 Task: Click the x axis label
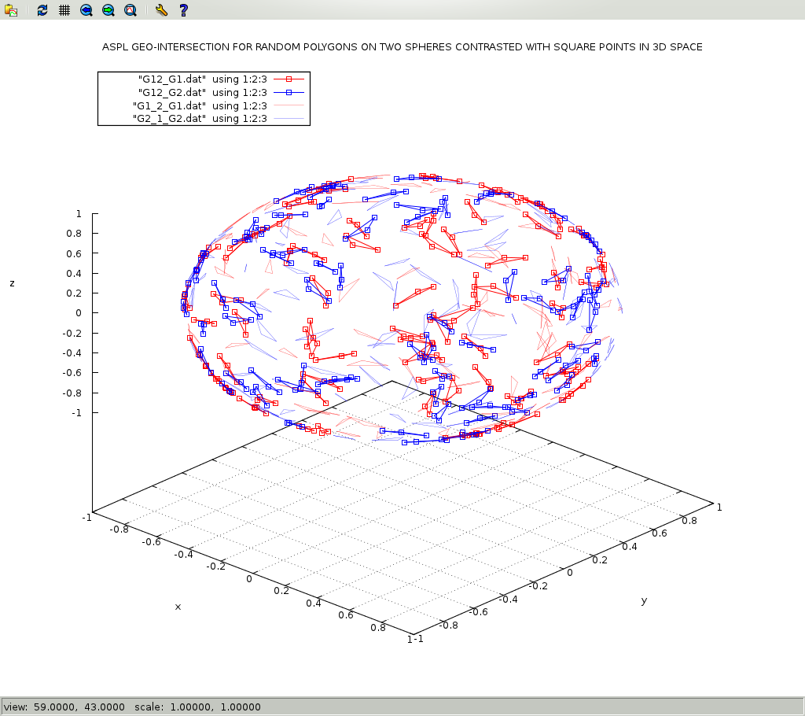coord(178,607)
